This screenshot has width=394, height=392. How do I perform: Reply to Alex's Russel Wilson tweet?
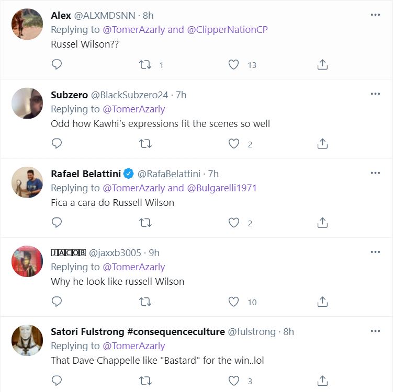coord(57,65)
